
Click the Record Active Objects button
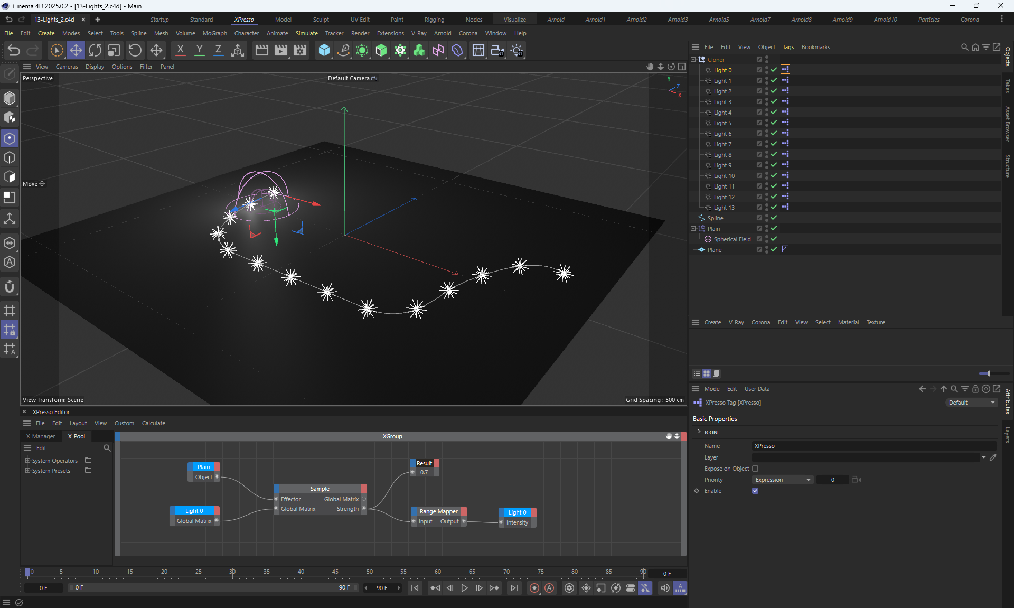pyautogui.click(x=534, y=588)
